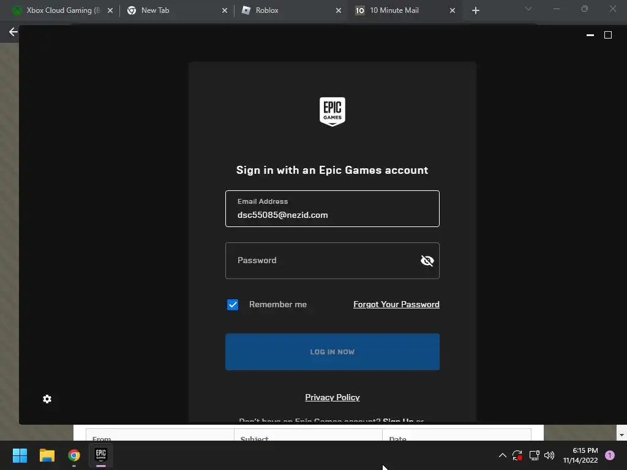Image resolution: width=627 pixels, height=470 pixels.
Task: Close the Xbox Cloud Gaming tab
Action: pos(110,10)
